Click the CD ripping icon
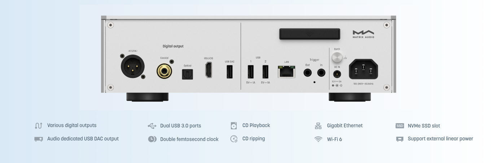The width and height of the screenshot is (495, 163). [234, 139]
